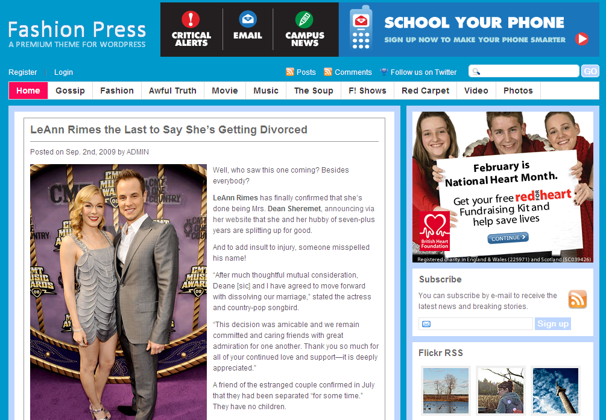Click the Continue button in heart ad
This screenshot has height=420, width=606.
[x=508, y=238]
